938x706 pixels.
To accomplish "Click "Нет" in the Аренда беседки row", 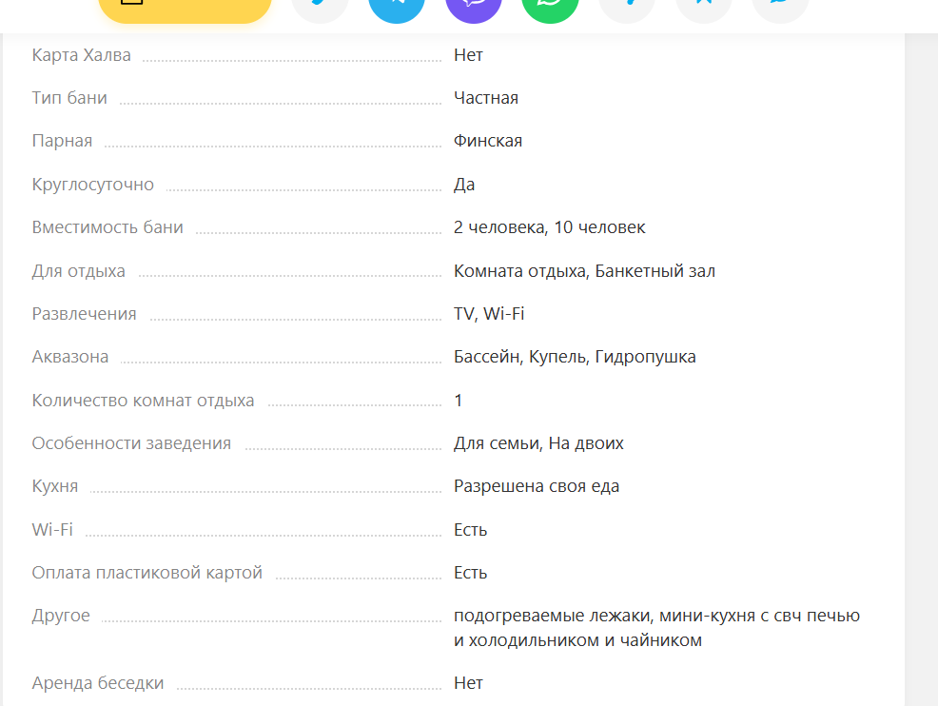I will (468, 683).
